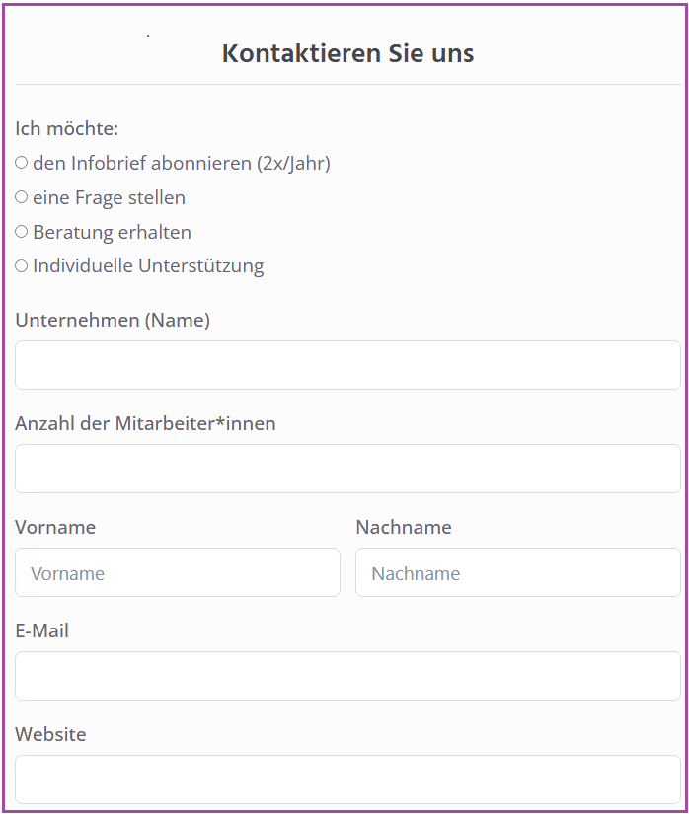689x814 pixels.
Task: Click the 'Individuelle Unterstützung' option text
Action: click(x=148, y=266)
